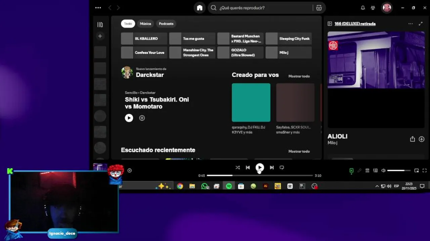Open WhatsApp from the taskbar
The image size is (430, 241).
pos(205,186)
